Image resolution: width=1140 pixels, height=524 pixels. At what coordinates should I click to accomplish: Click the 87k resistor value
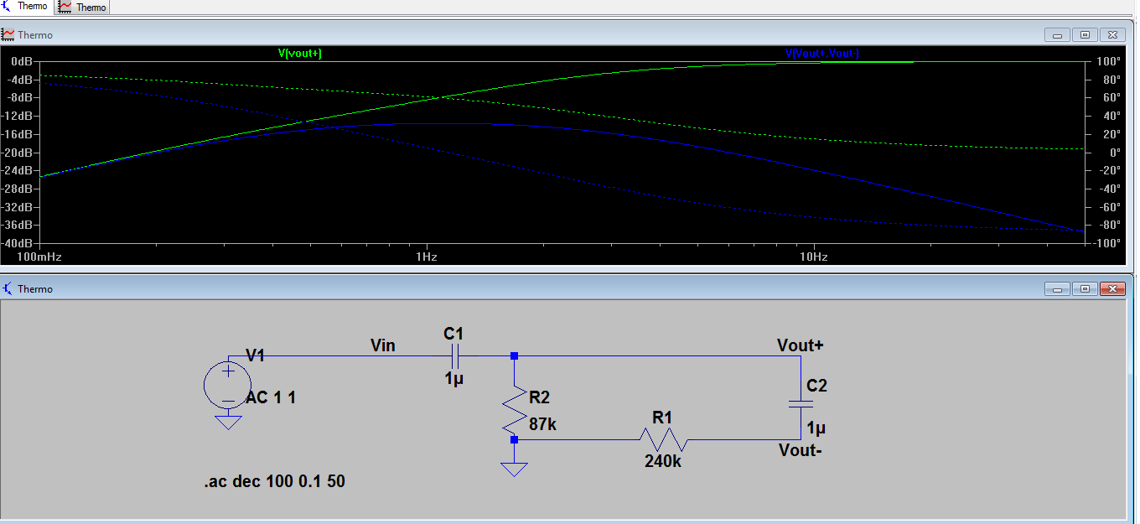[542, 425]
